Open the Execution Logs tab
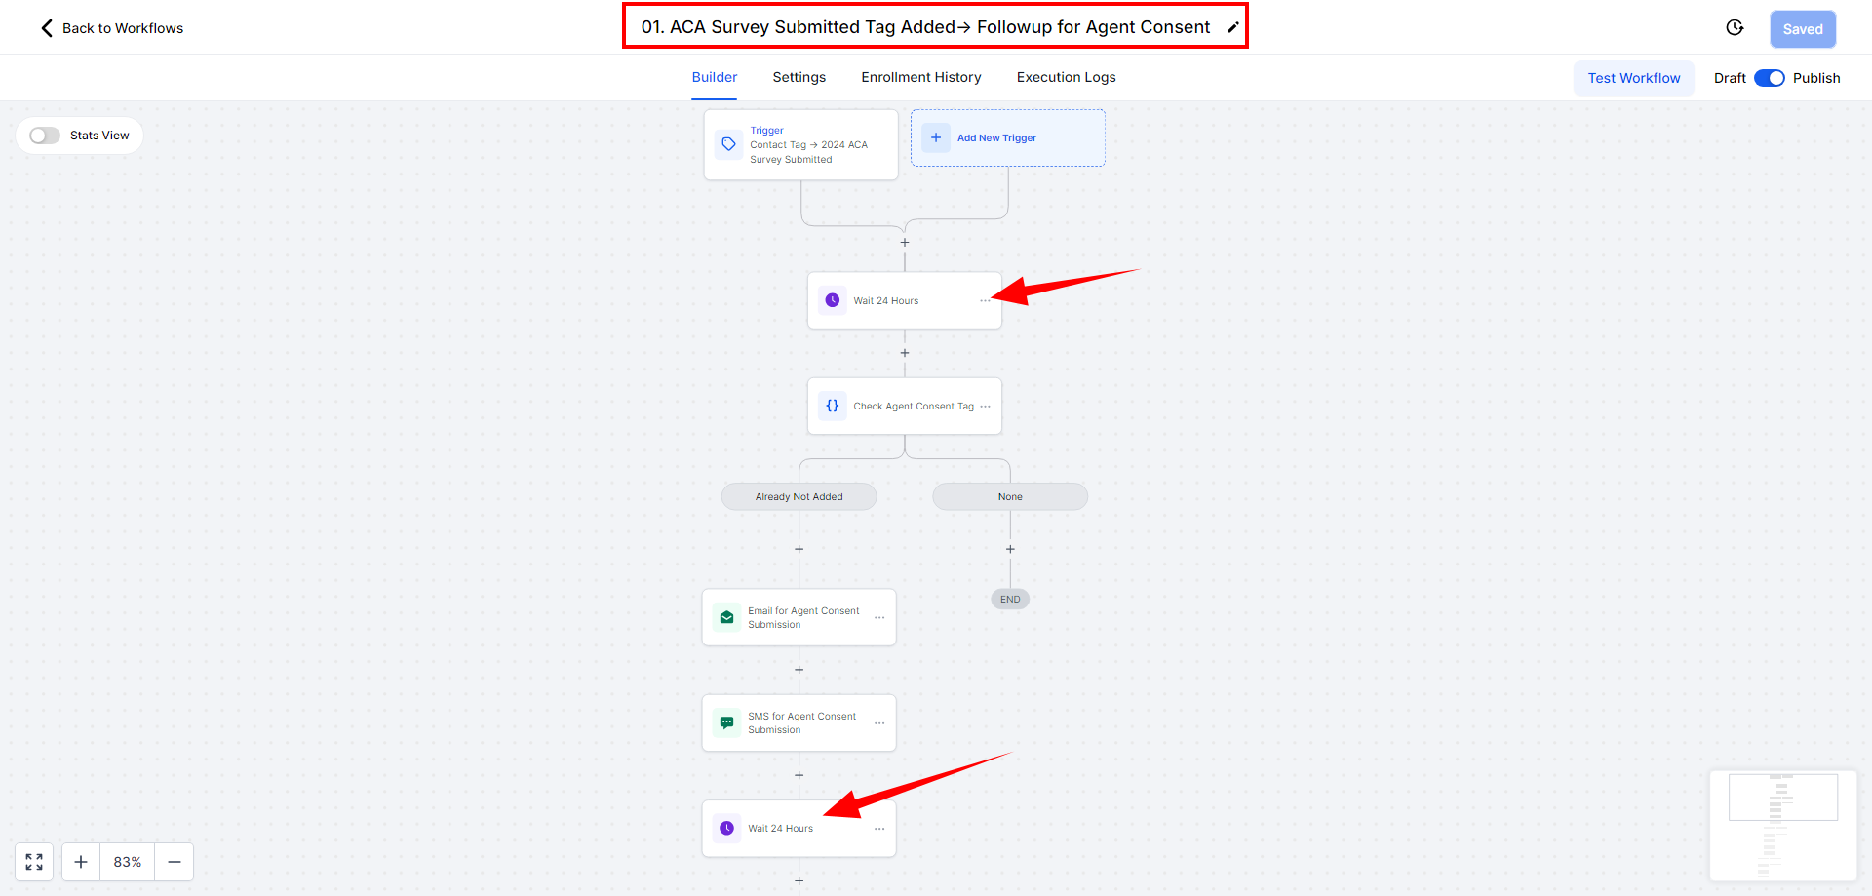 1066,77
